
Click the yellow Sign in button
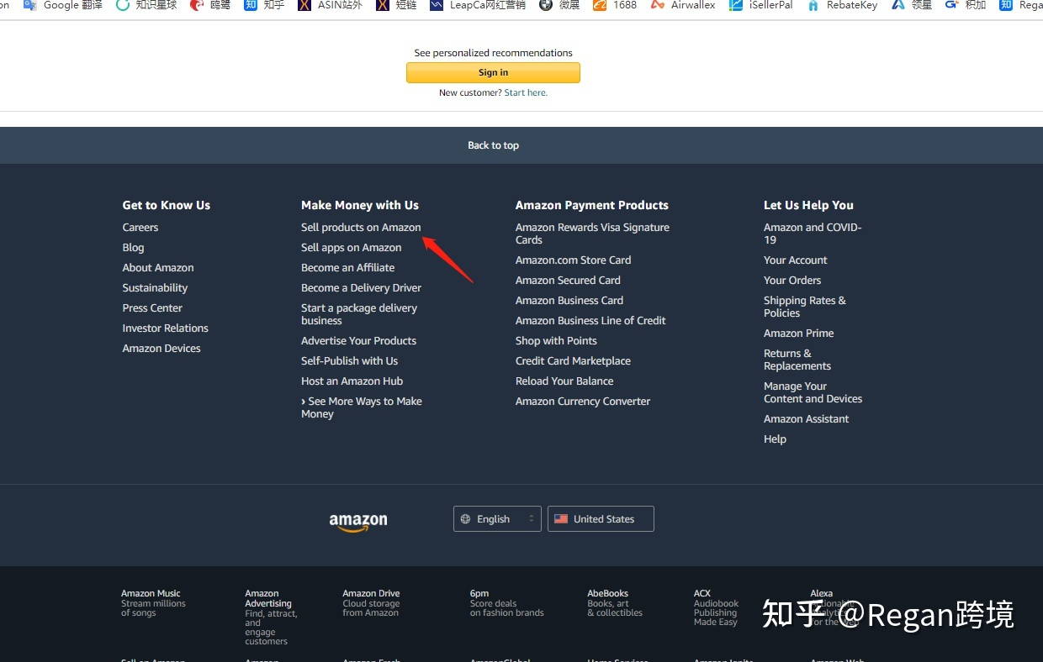click(493, 73)
